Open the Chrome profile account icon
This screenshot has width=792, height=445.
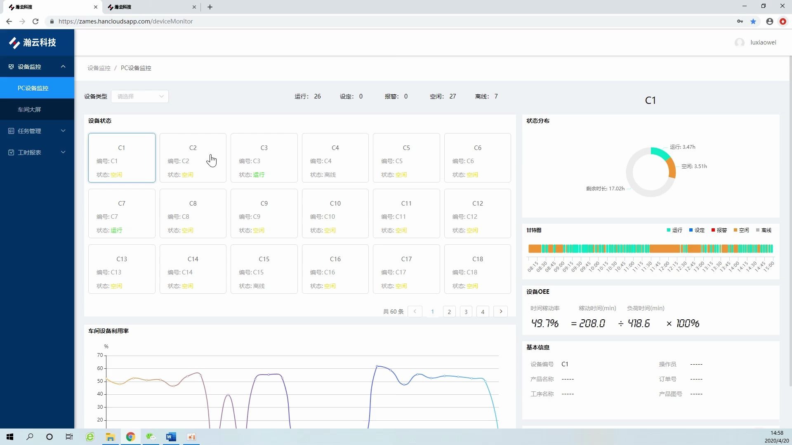click(770, 21)
